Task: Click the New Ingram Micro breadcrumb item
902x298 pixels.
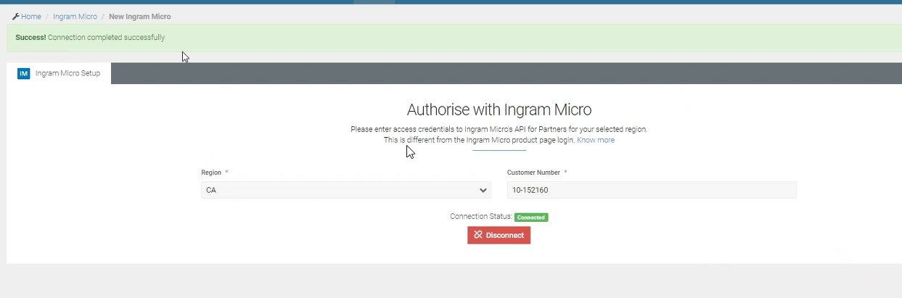Action: pos(140,16)
